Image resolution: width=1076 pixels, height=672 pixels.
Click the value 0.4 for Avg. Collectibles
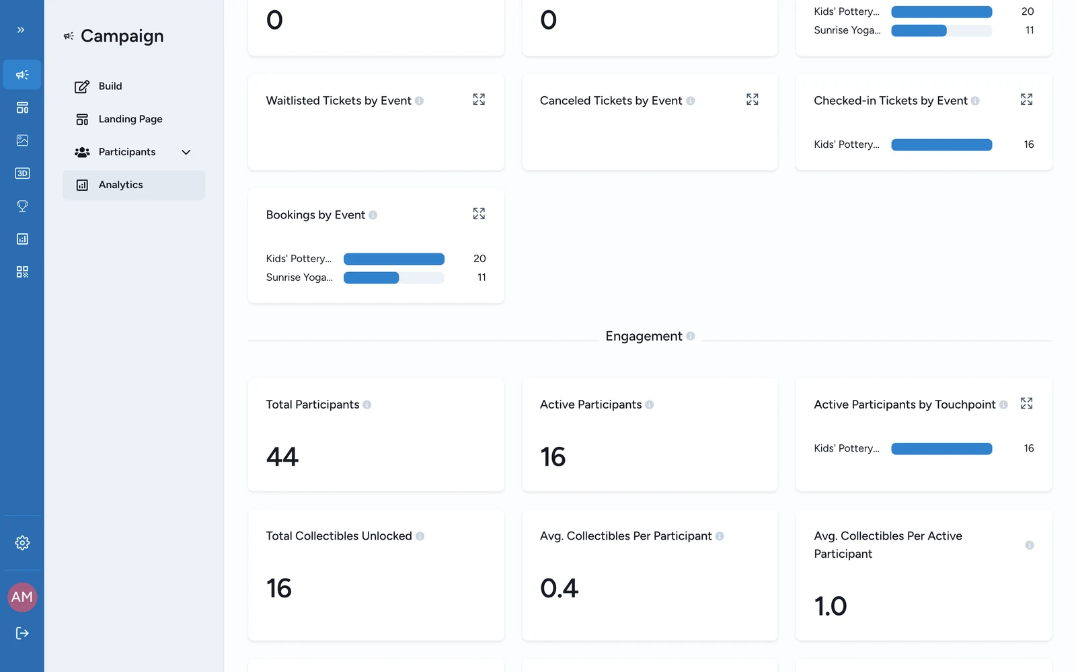pos(560,589)
